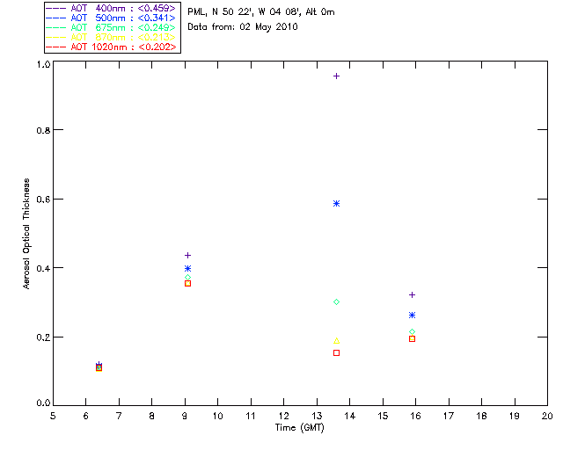Click the y-axis tick label 0.0
Screen dimensions: 563x450
tap(43, 403)
